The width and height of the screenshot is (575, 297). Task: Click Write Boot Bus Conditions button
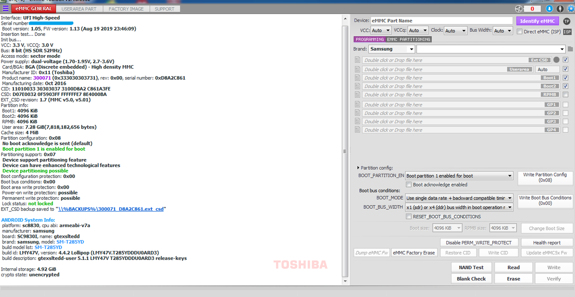545,201
